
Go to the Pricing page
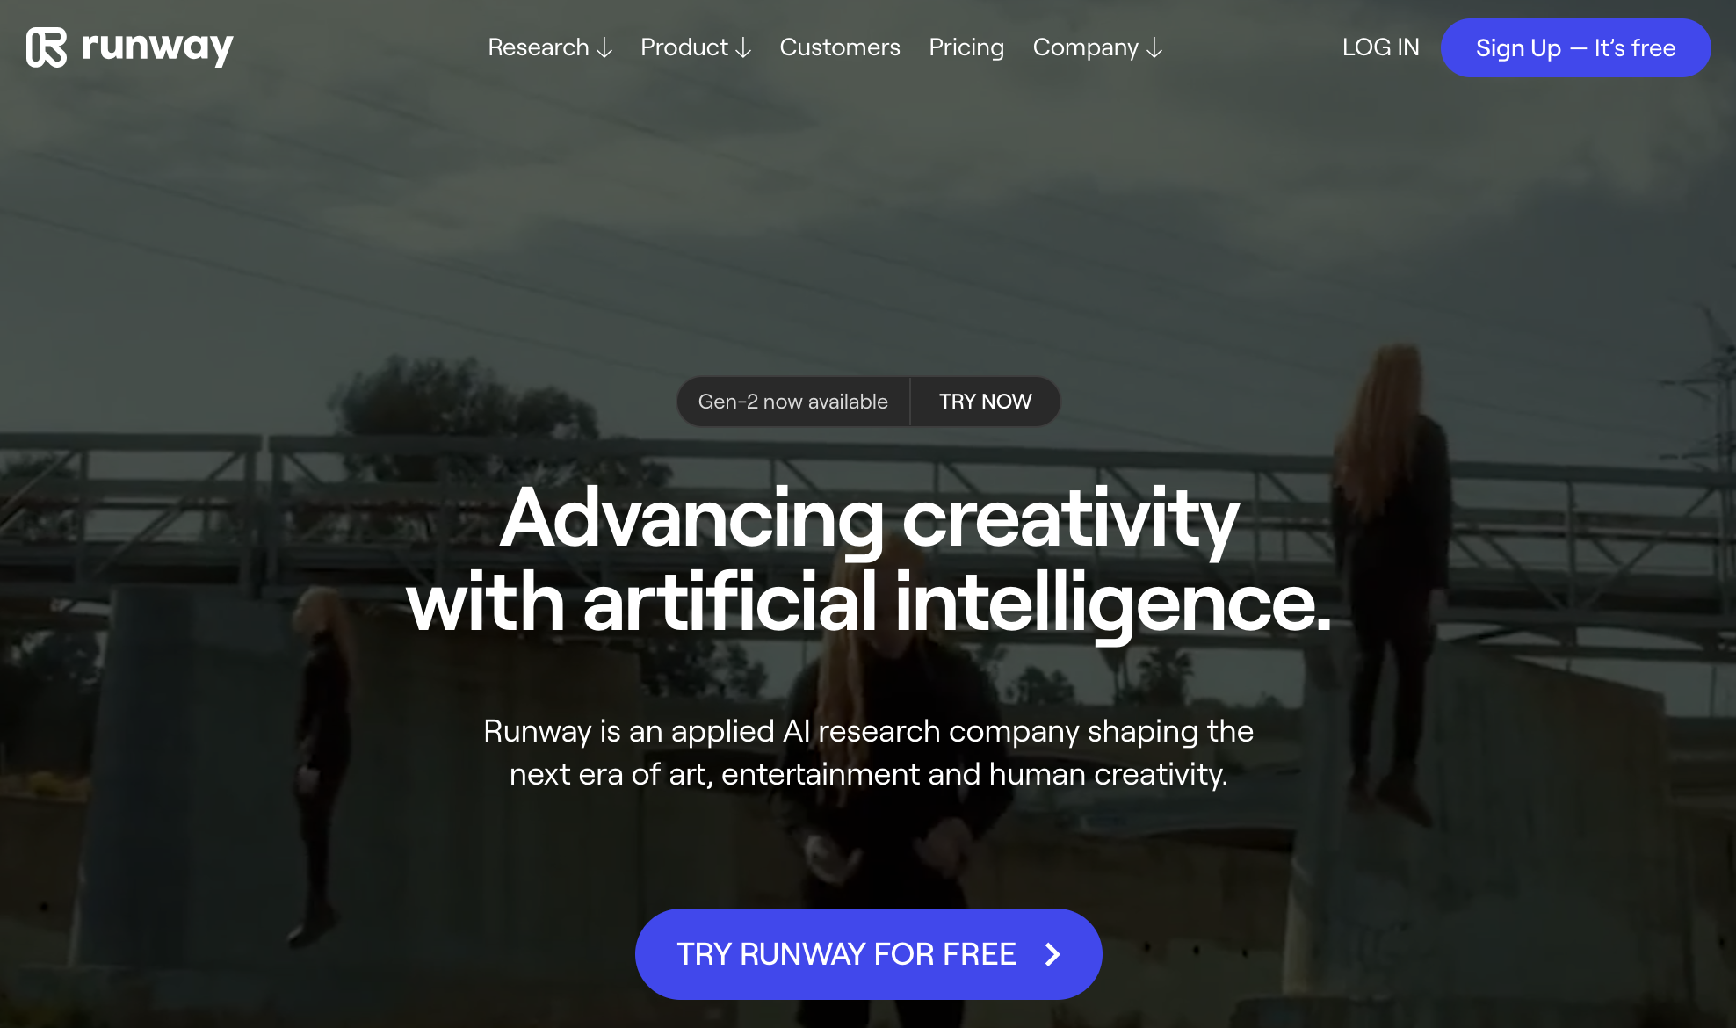tap(966, 47)
